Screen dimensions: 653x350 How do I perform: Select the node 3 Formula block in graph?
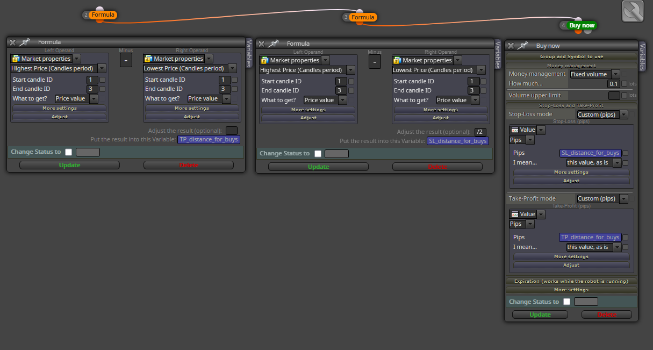click(x=363, y=17)
